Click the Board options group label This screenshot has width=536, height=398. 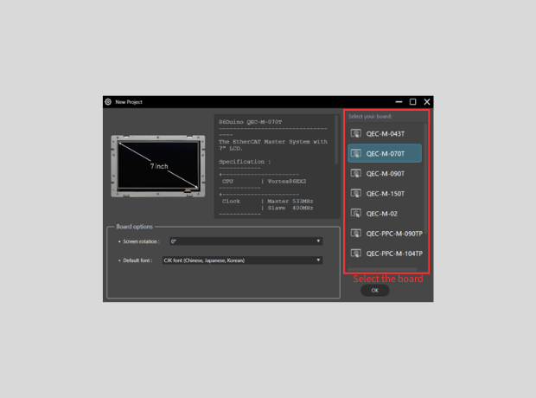tap(134, 227)
